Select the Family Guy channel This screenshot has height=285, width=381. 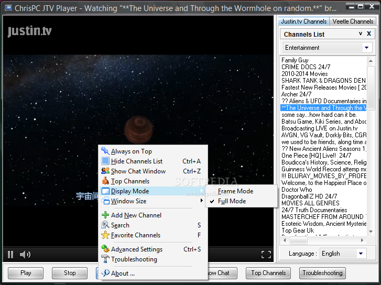pyautogui.click(x=324, y=60)
